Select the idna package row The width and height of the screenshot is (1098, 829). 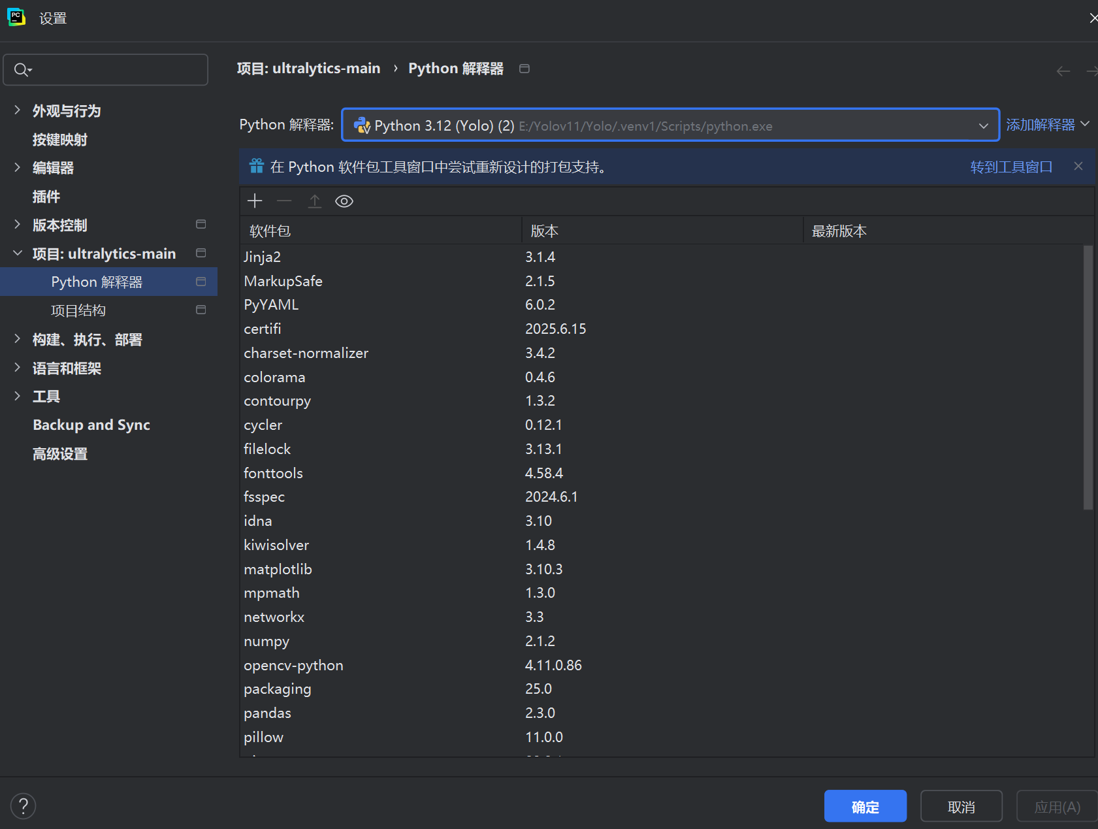(662, 521)
